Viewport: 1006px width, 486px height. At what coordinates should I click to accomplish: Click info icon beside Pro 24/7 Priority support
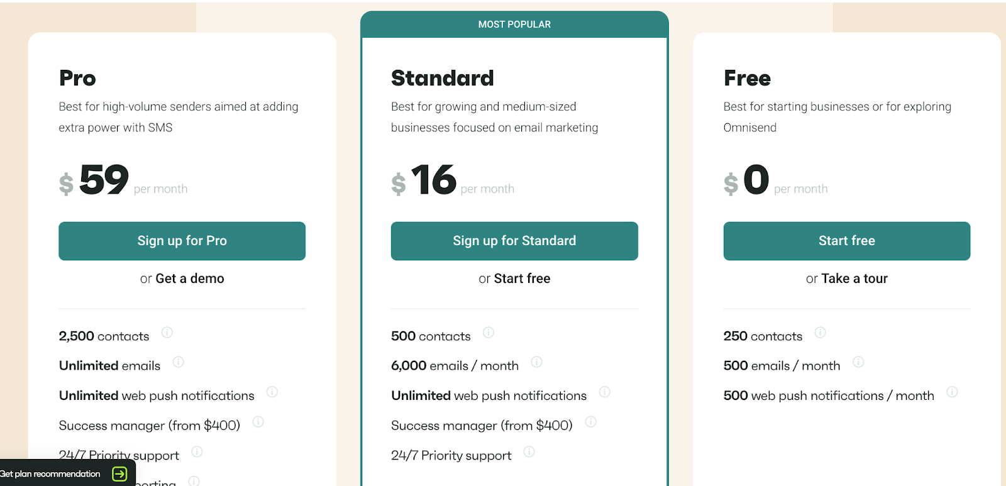click(196, 452)
